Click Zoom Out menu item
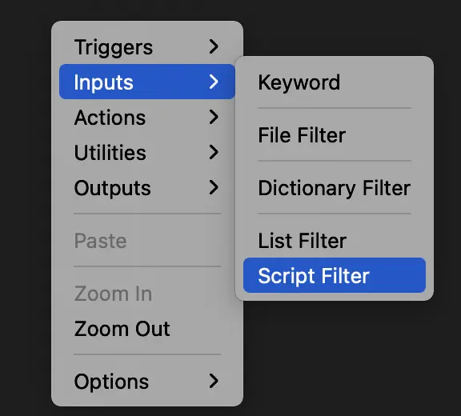 [x=147, y=329]
